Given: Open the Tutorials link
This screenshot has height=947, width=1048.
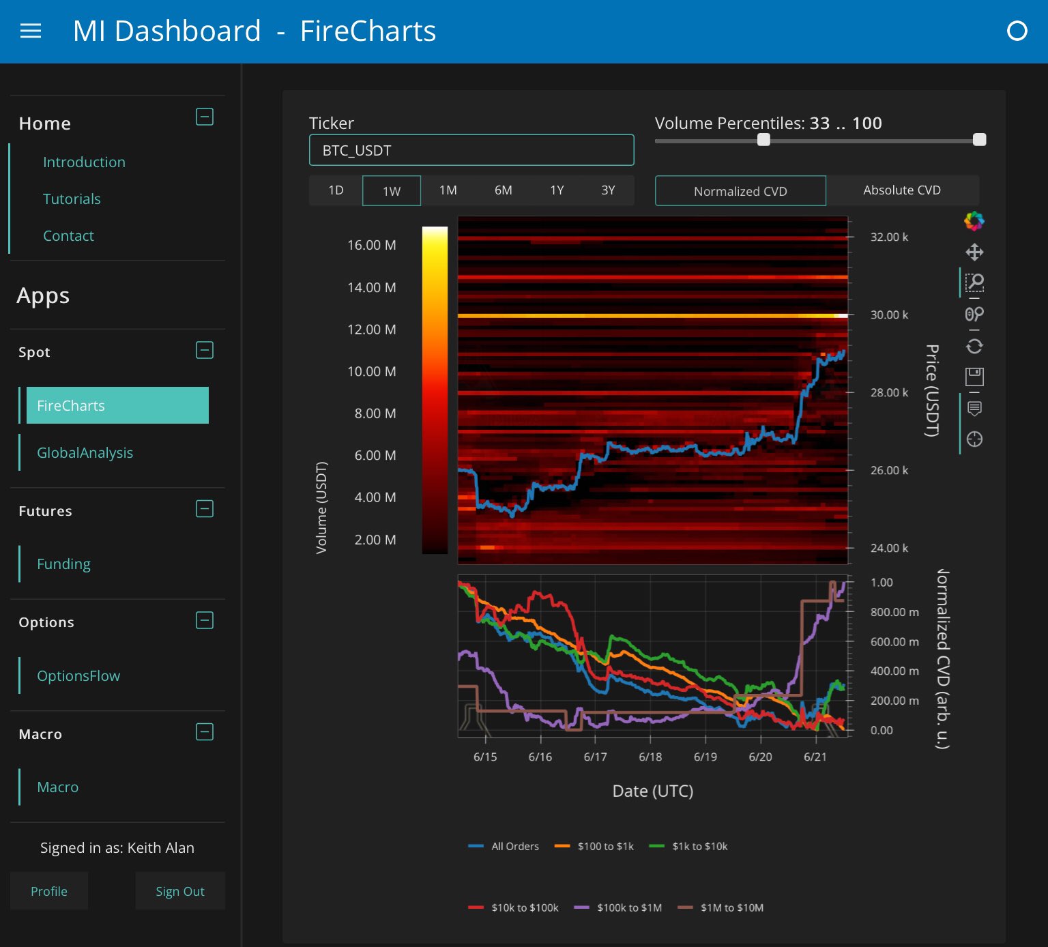Looking at the screenshot, I should click(x=72, y=199).
